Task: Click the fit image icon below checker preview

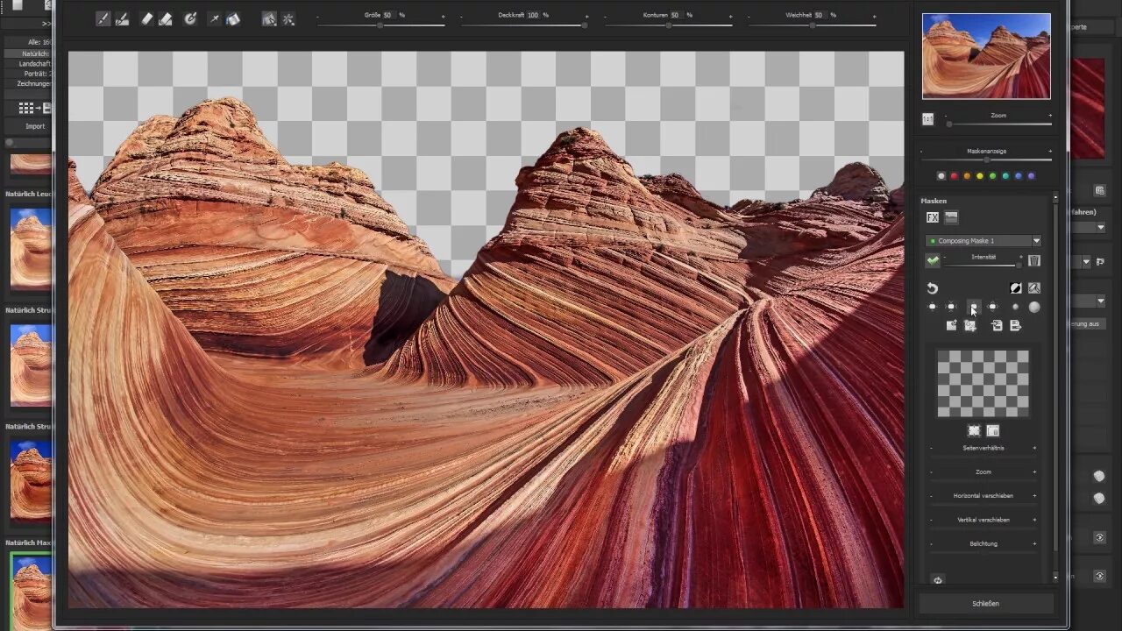Action: pyautogui.click(x=974, y=430)
